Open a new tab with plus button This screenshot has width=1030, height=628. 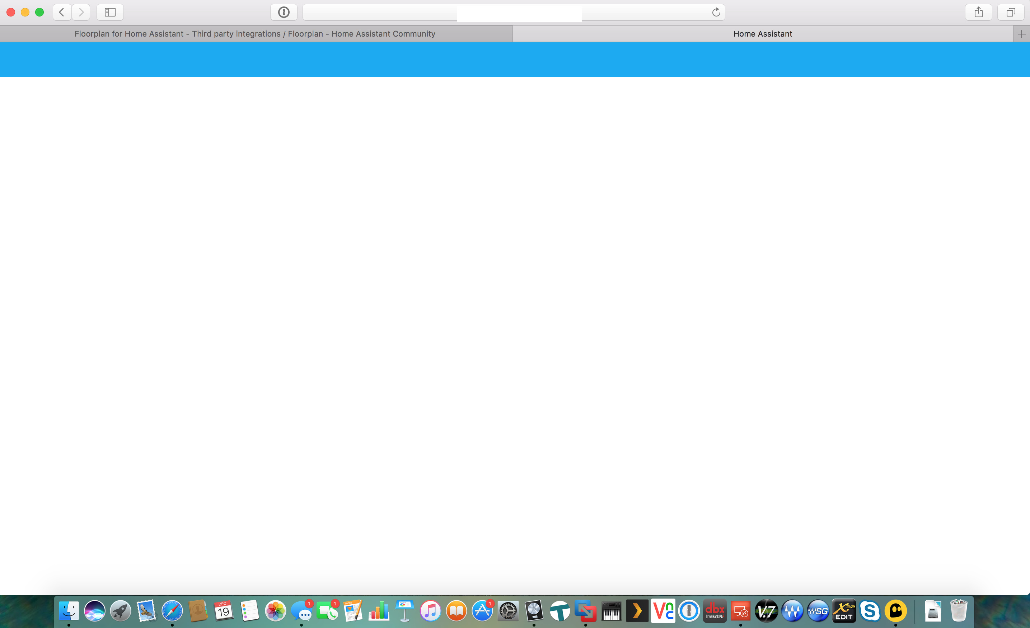(1022, 34)
